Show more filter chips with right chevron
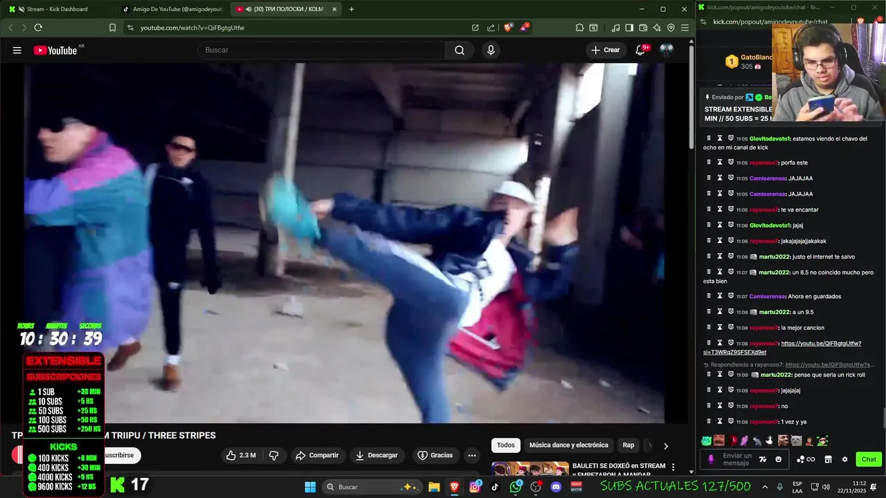Screen dimensions: 886x498 coord(666,446)
